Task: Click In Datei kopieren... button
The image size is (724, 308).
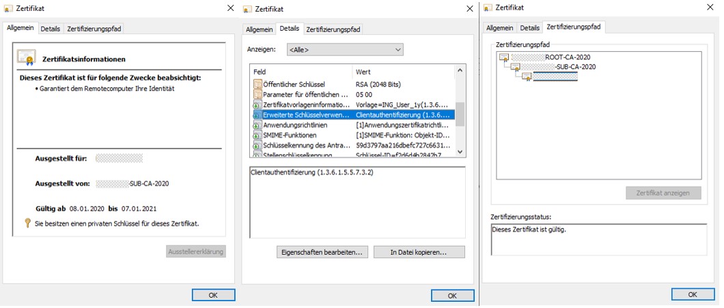Action: [x=419, y=252]
